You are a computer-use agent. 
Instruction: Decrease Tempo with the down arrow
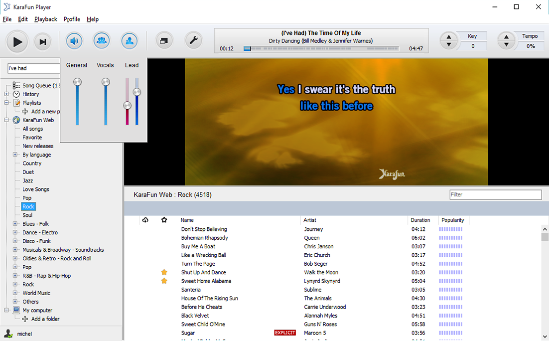pyautogui.click(x=506, y=45)
